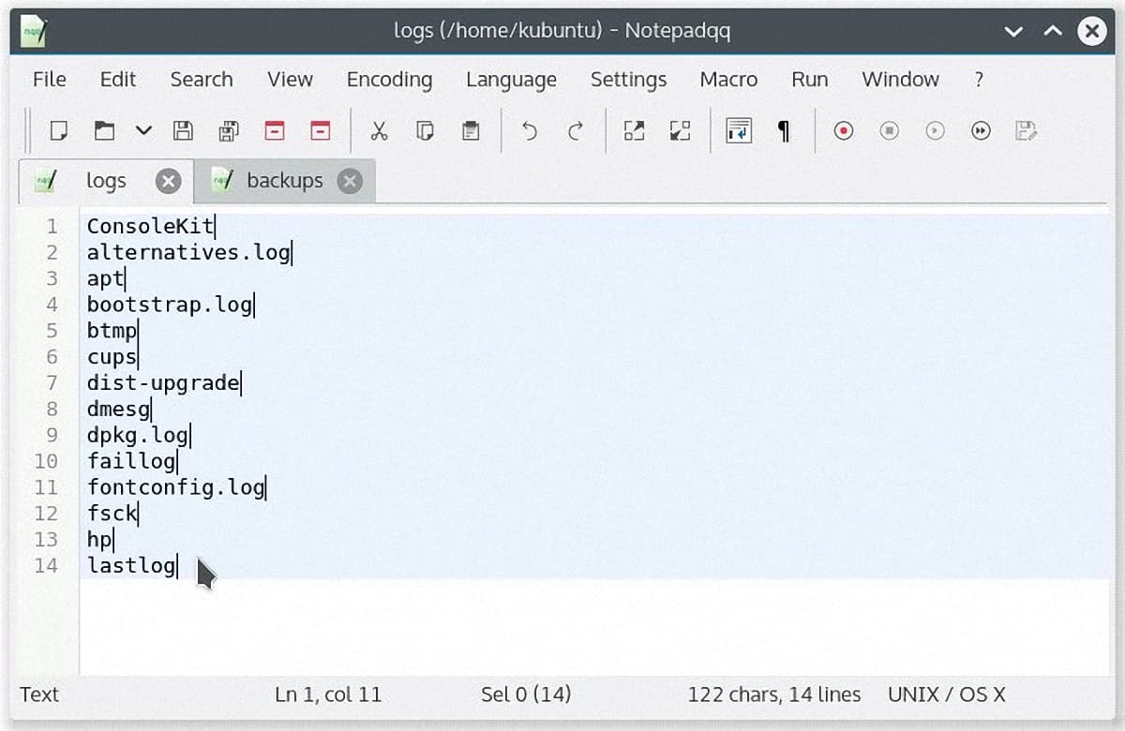Create a new document

coord(59,131)
